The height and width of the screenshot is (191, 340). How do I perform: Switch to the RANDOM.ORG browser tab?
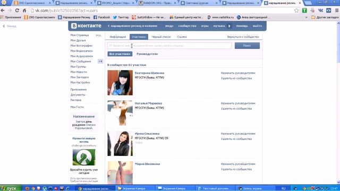coord(158,3)
